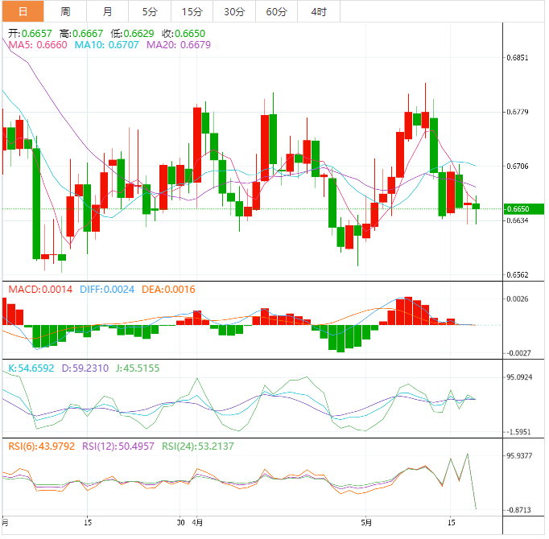Choose the 30分 timeframe tab
Image resolution: width=549 pixels, height=539 pixels.
[x=234, y=11]
